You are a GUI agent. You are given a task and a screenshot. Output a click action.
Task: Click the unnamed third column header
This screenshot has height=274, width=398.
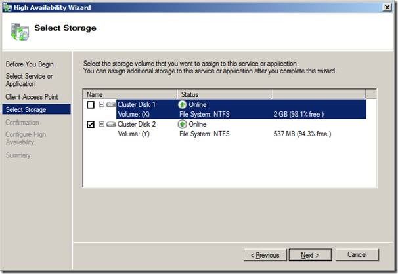click(319, 94)
